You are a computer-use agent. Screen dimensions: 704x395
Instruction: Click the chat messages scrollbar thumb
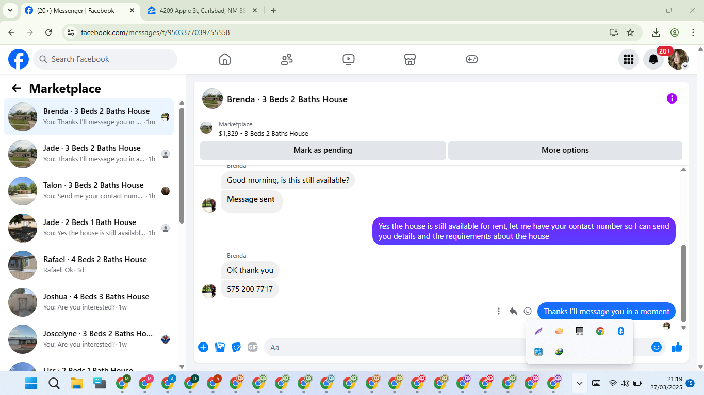coord(684,283)
